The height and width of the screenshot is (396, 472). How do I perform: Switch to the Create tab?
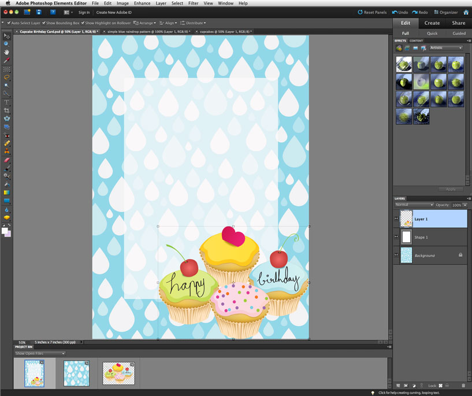[x=432, y=23]
